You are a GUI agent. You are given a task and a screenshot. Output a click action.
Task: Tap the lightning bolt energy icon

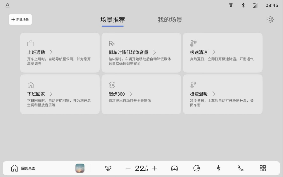tap(218, 168)
